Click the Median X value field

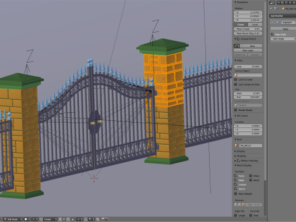(x=248, y=12)
